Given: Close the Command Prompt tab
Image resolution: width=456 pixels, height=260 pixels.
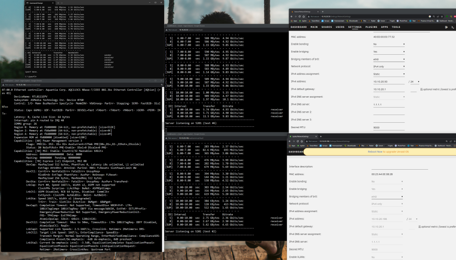Looking at the screenshot, I should click(52, 3).
